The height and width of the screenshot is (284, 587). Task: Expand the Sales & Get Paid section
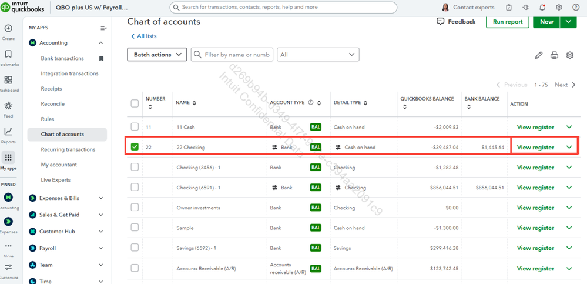(100, 215)
